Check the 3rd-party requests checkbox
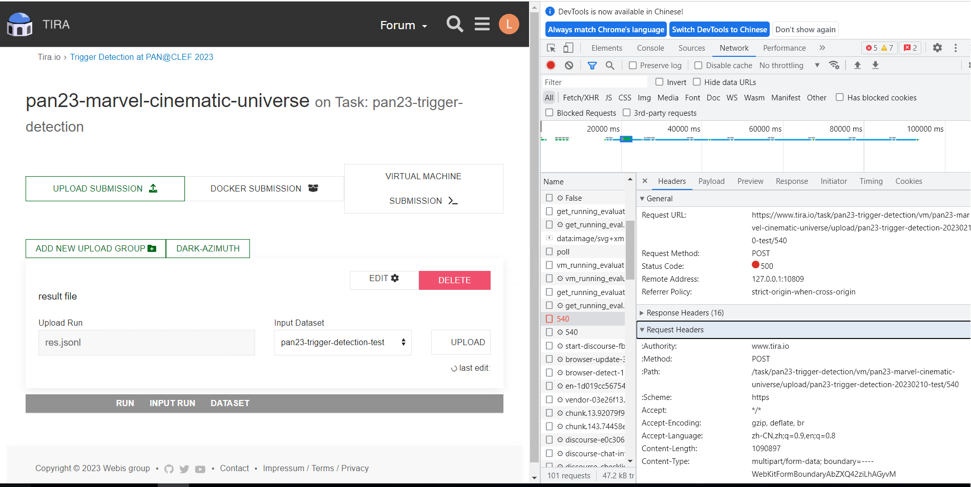The width and height of the screenshot is (971, 487). pos(627,113)
